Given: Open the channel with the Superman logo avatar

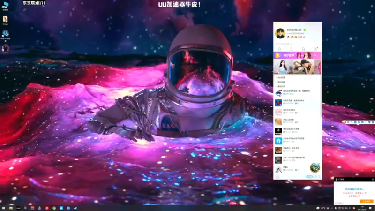Looking at the screenshot, I should point(297,102).
